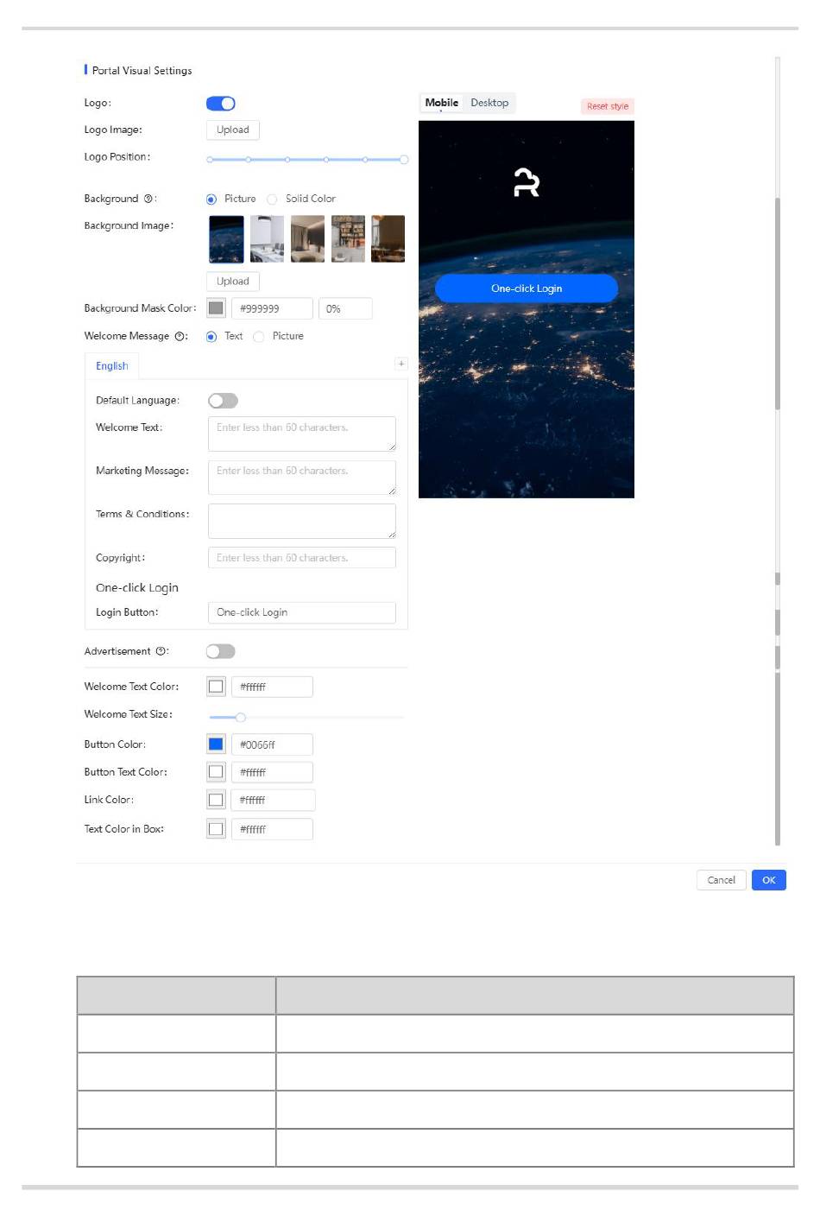Select the English language tab
820x1216 pixels.
click(x=112, y=366)
